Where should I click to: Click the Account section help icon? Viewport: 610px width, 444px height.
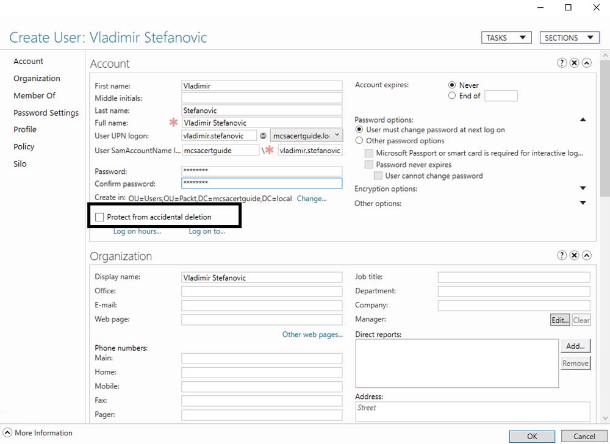(x=562, y=63)
